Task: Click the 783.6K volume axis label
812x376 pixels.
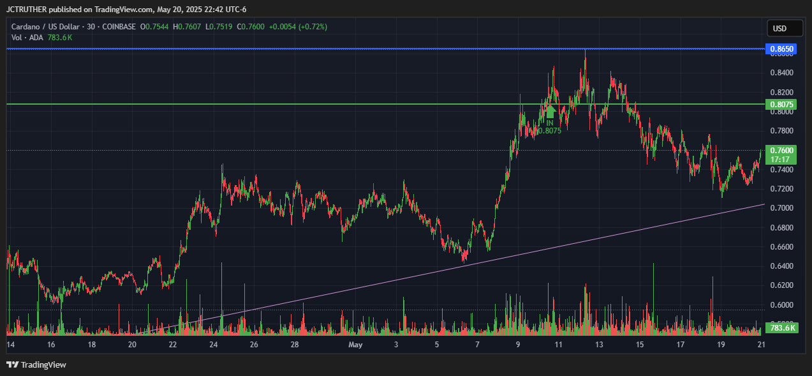Action: 781,328
